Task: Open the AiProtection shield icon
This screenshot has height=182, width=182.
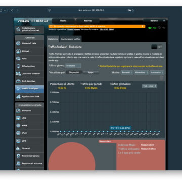Action: [x=18, y=66]
